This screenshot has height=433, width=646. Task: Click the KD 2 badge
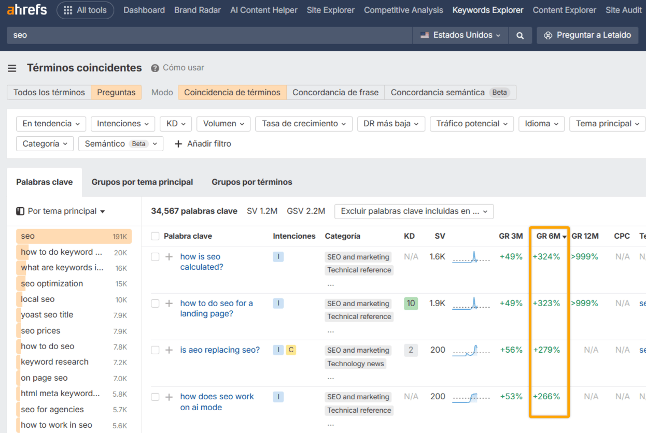411,350
